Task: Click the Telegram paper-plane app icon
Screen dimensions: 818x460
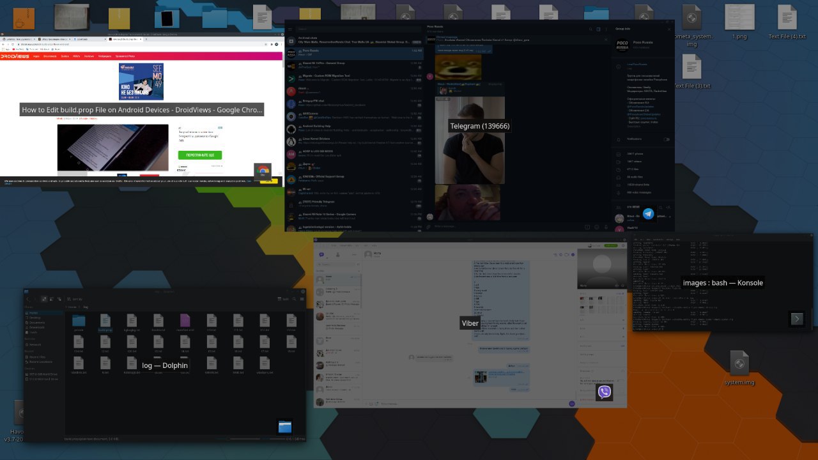Action: pyautogui.click(x=649, y=215)
